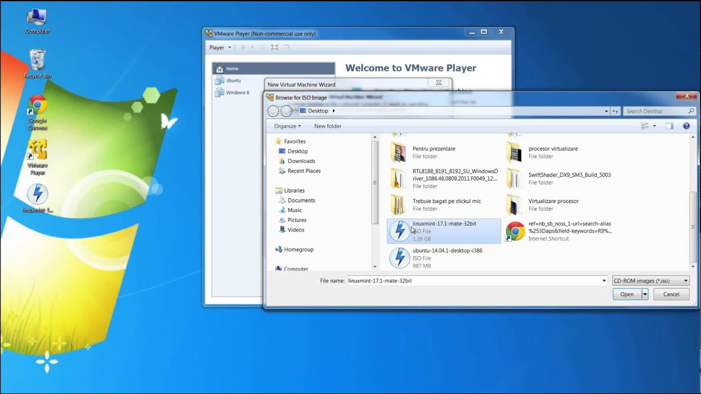Click the power-on play icon in VMware toolbar
Viewport: 701px width, 394px height.
click(x=244, y=48)
